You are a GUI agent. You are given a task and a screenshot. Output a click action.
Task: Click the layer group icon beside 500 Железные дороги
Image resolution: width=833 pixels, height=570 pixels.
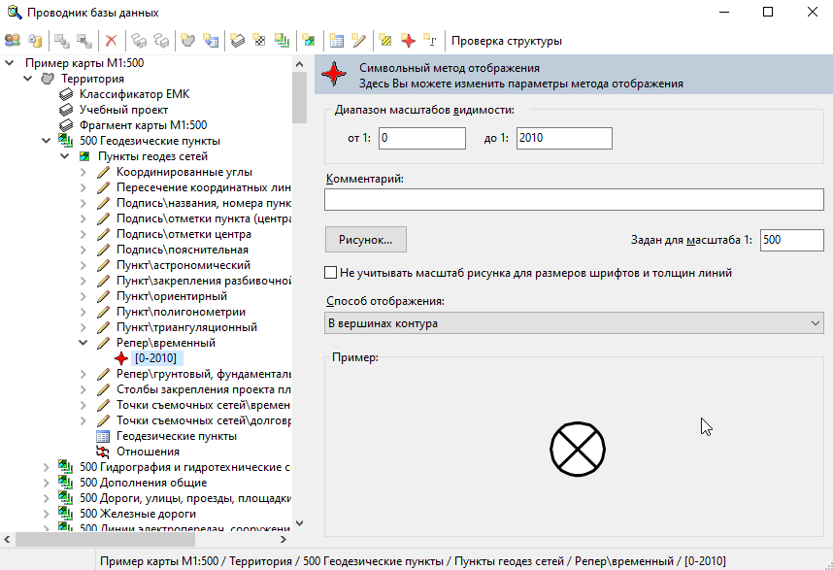66,514
